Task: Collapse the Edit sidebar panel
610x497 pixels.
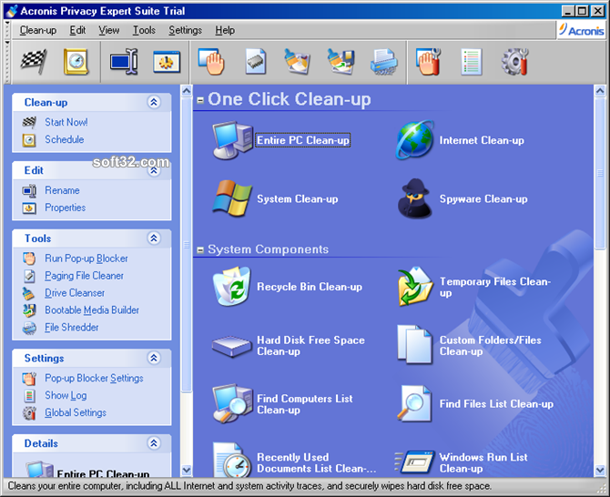Action: pos(154,170)
